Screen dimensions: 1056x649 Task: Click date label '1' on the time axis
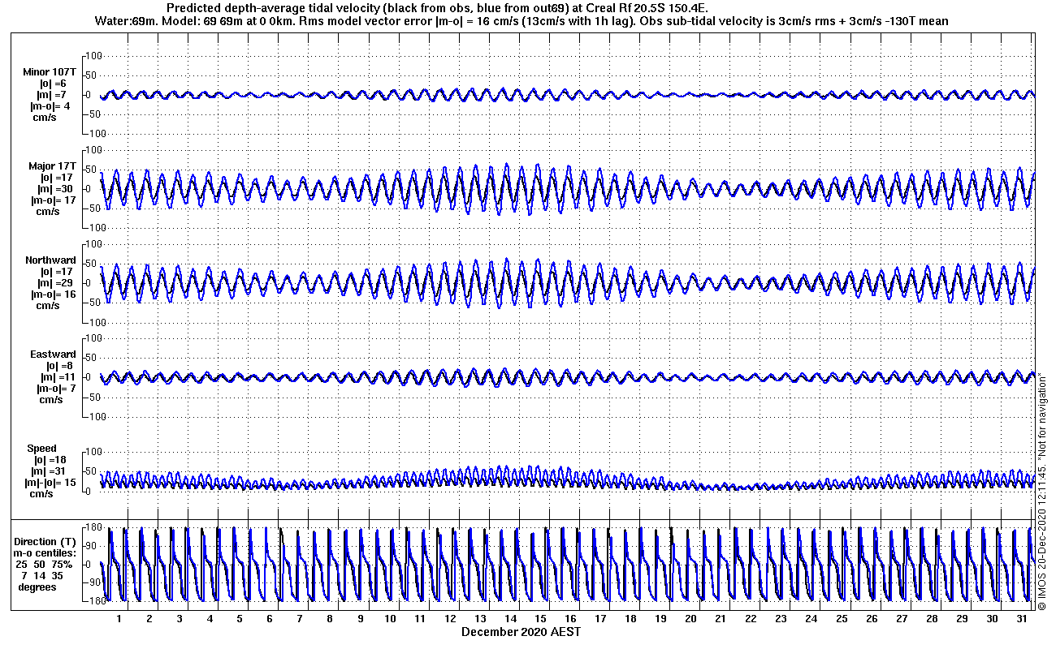[x=119, y=619]
